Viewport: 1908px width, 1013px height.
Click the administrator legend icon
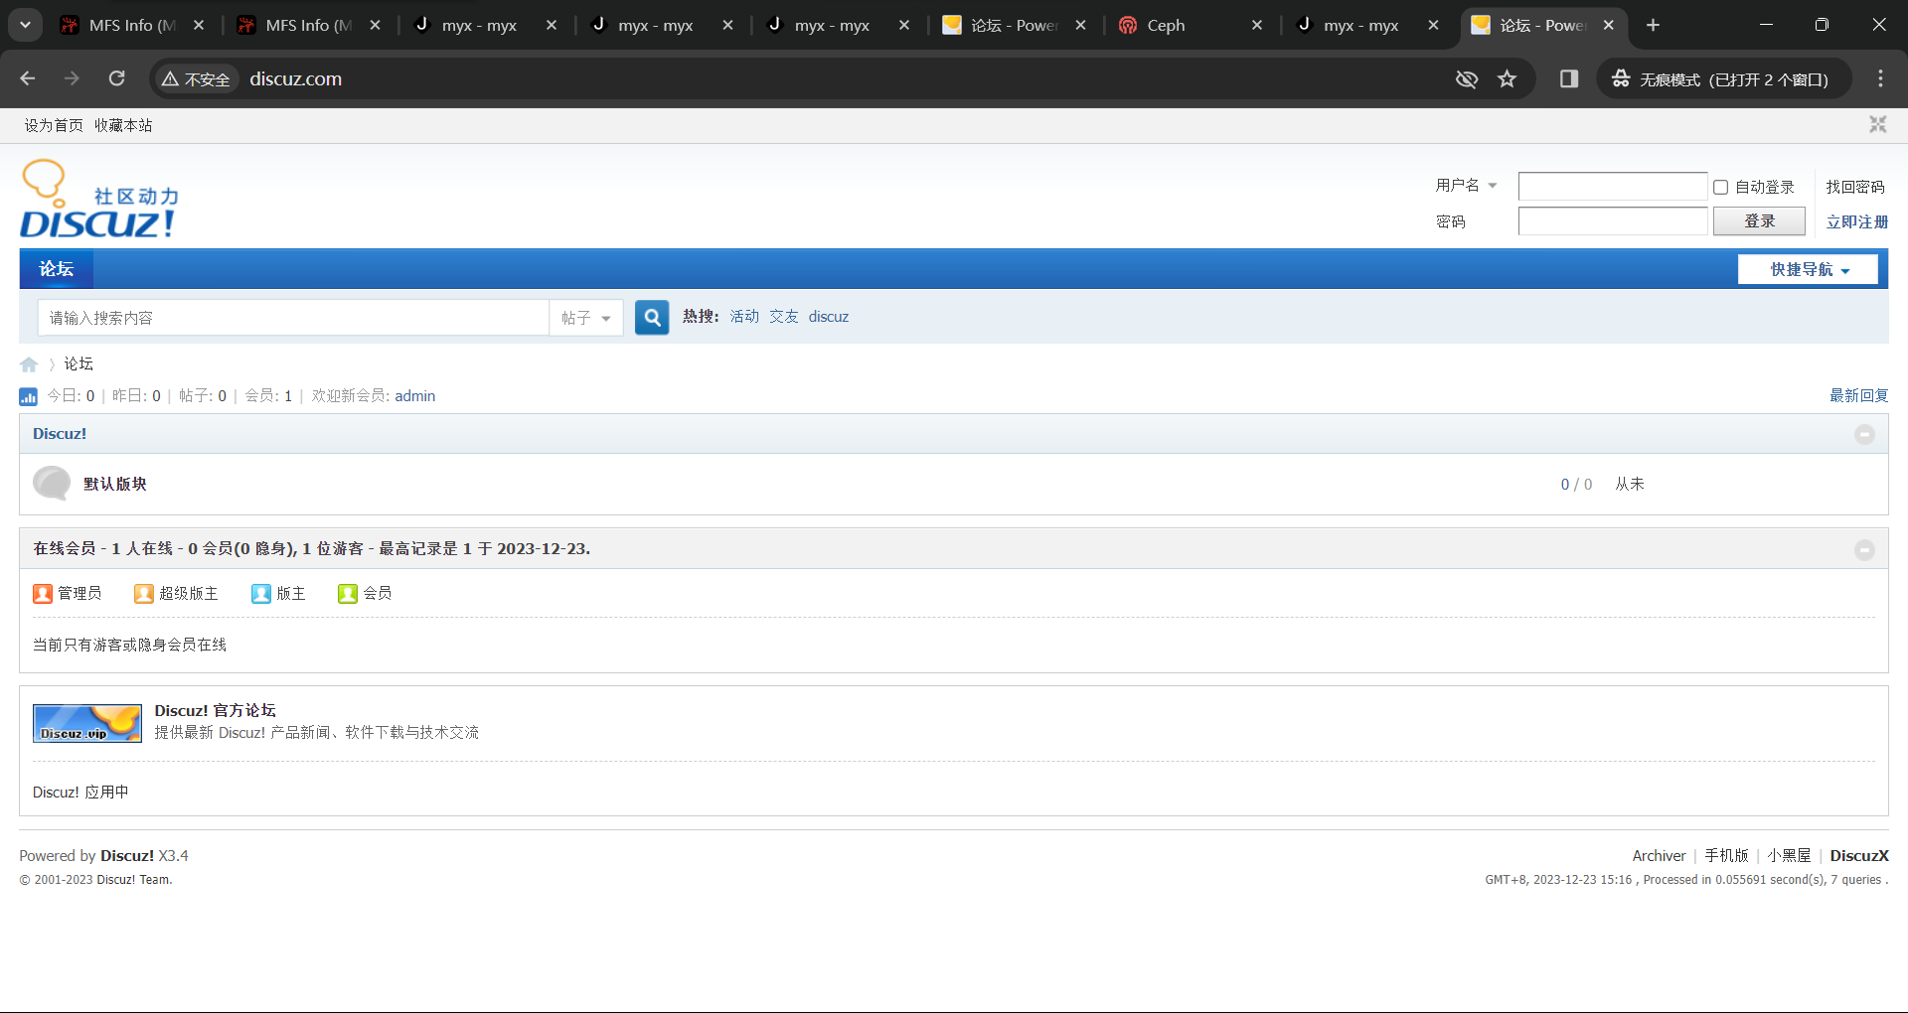pyautogui.click(x=42, y=593)
